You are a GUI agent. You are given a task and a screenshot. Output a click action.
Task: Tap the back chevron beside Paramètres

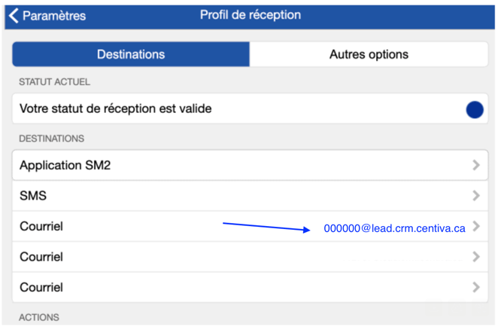click(14, 15)
